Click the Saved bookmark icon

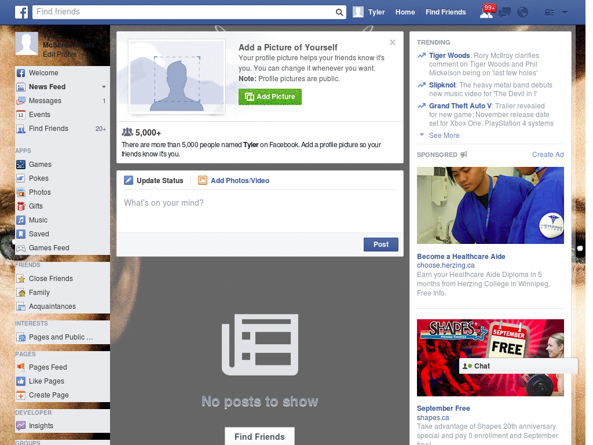21,234
